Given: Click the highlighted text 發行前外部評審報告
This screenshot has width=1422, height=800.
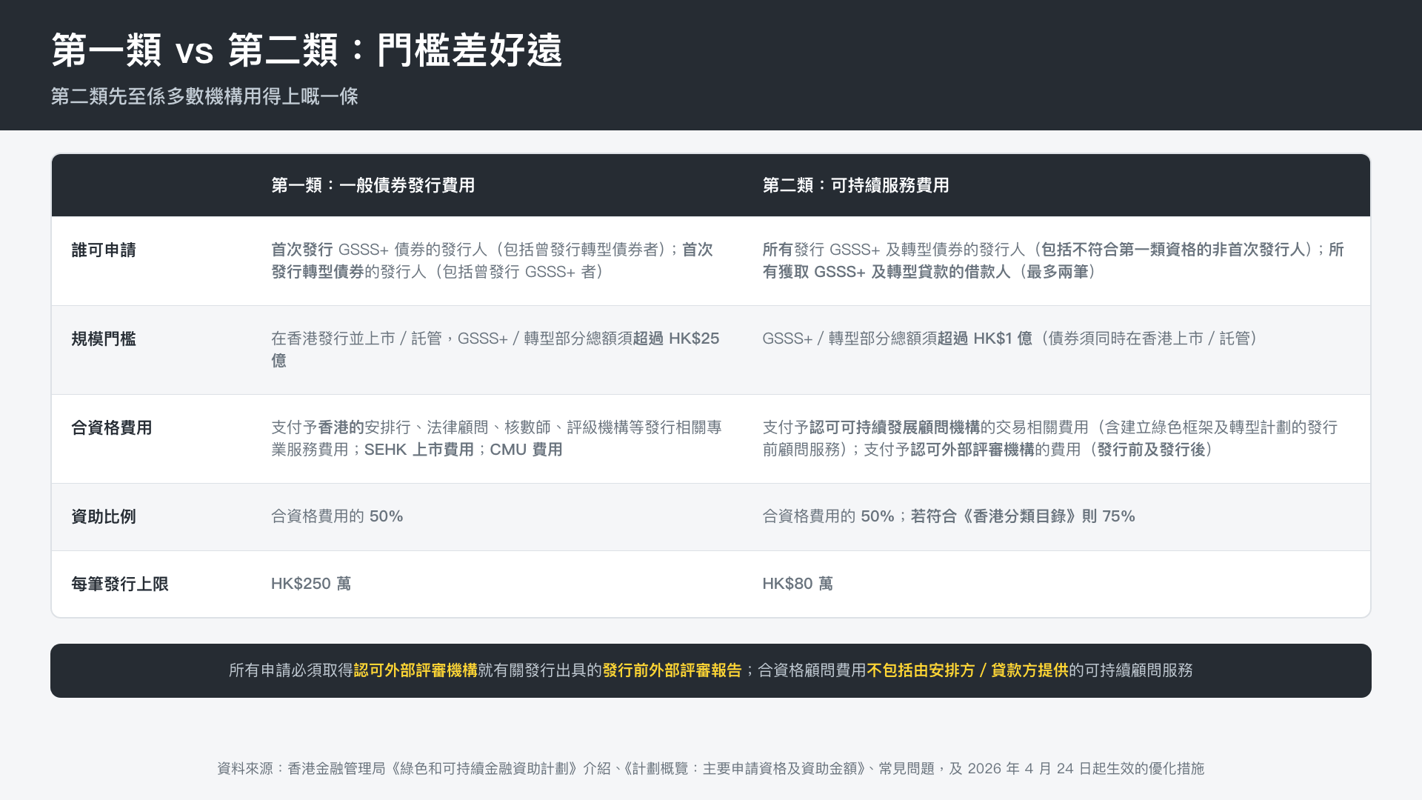Looking at the screenshot, I should pyautogui.click(x=672, y=670).
